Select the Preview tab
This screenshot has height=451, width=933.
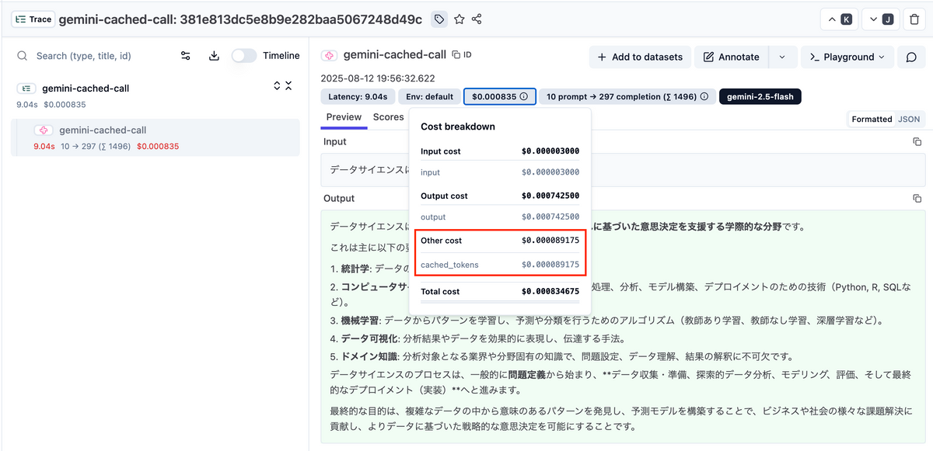(344, 117)
